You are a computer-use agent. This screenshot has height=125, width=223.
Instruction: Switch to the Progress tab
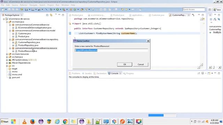[x=129, y=73]
